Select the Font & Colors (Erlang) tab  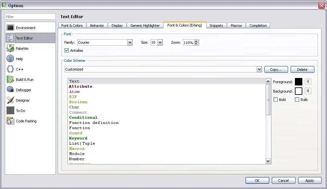(185, 25)
